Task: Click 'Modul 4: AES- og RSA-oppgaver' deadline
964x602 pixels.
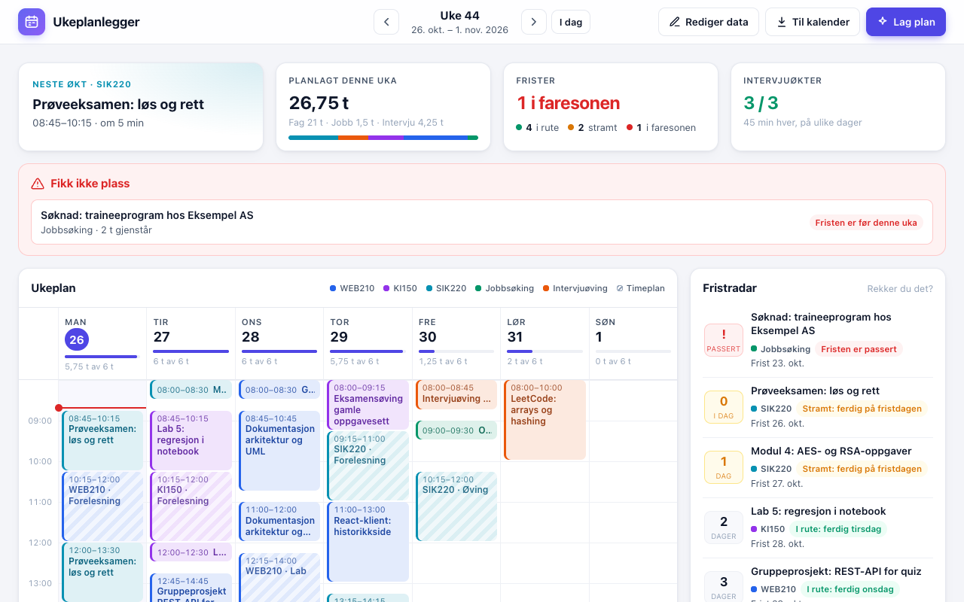Action: 831,451
